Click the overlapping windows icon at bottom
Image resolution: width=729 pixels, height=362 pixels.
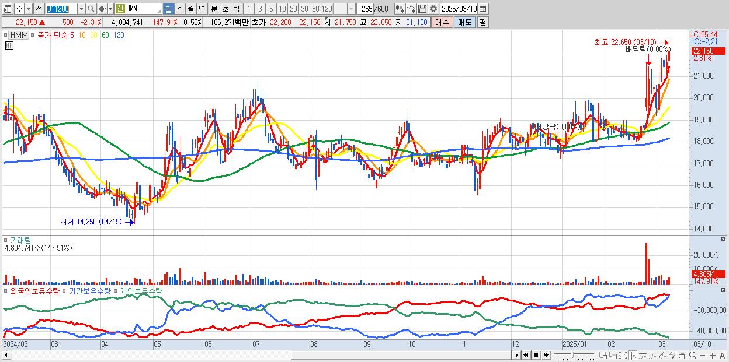pos(613,356)
